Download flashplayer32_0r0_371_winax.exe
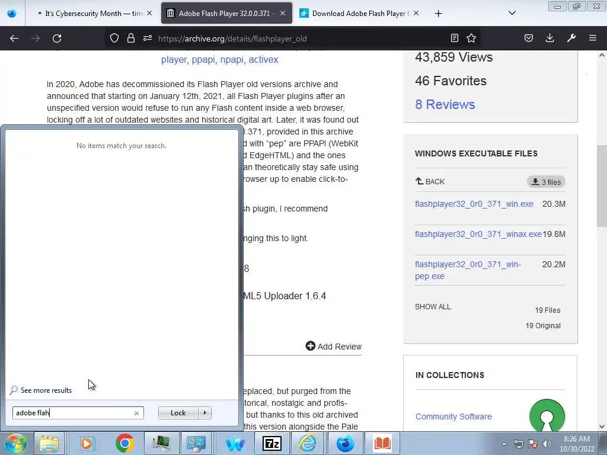The width and height of the screenshot is (607, 455). (x=478, y=234)
